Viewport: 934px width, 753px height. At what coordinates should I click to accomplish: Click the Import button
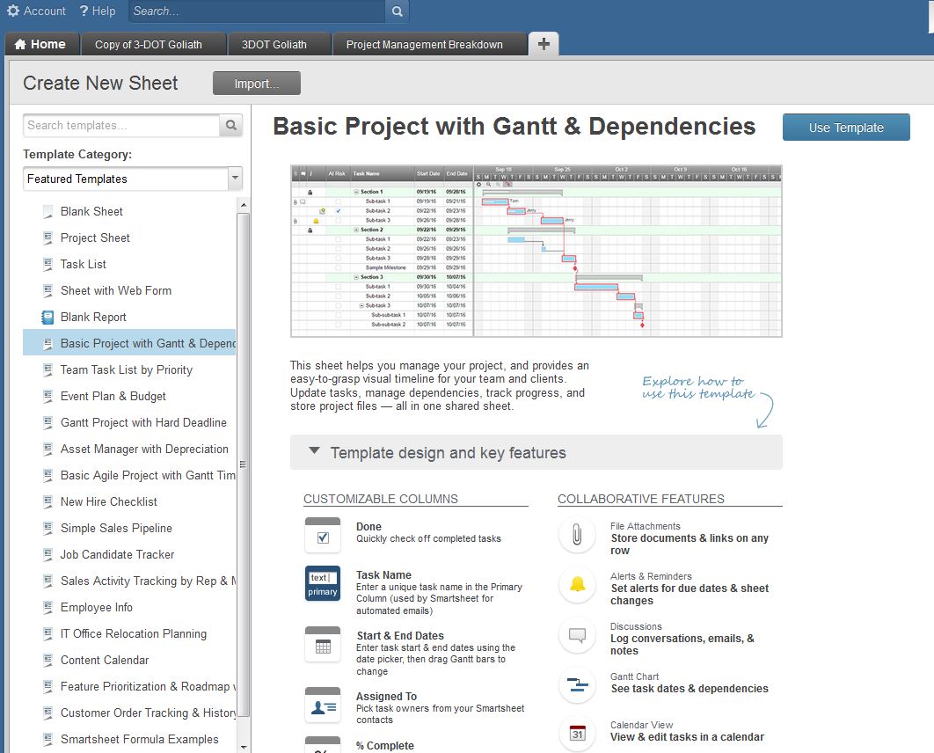click(x=257, y=84)
